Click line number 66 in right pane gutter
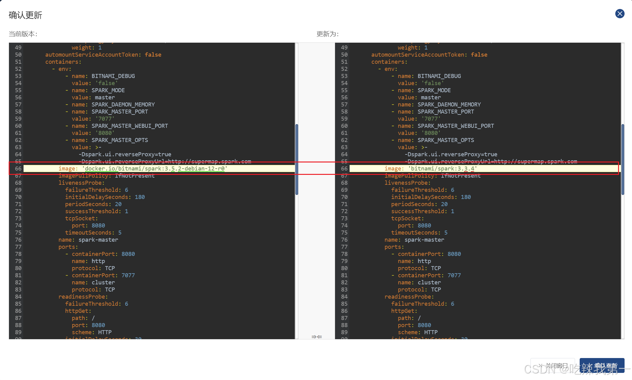This screenshot has height=380, width=632. click(x=344, y=169)
